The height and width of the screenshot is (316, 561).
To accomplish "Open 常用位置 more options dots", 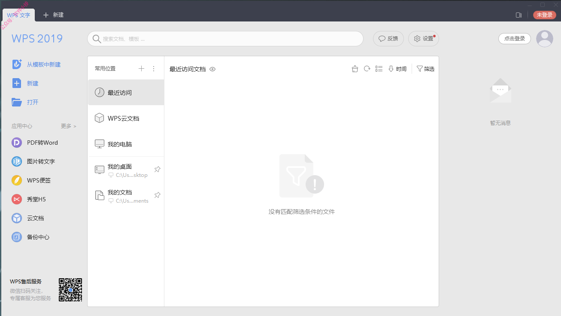I will click(x=154, y=69).
